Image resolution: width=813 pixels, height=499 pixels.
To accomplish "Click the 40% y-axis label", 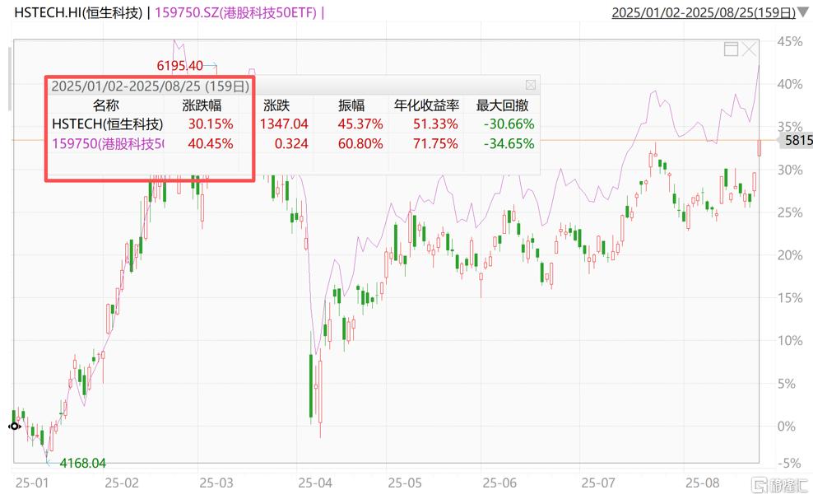I will tap(790, 84).
